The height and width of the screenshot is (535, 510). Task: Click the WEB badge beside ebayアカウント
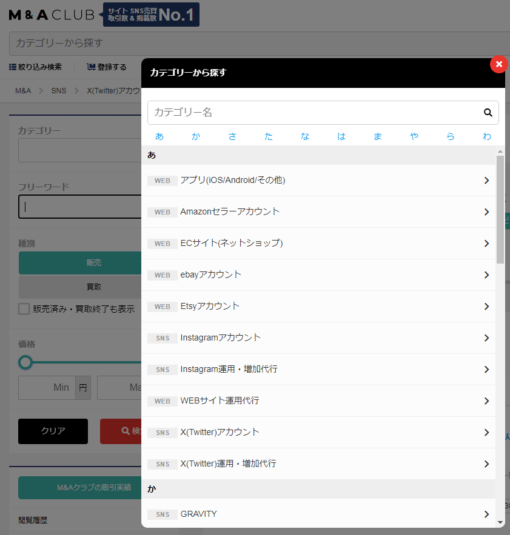pos(162,275)
